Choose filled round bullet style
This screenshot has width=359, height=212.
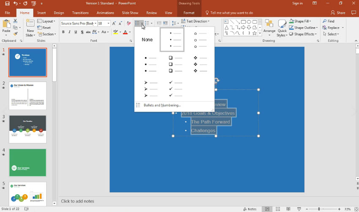tap(172, 40)
